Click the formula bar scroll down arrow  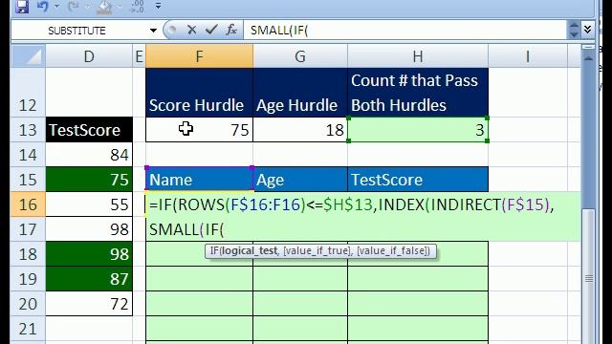[574, 34]
